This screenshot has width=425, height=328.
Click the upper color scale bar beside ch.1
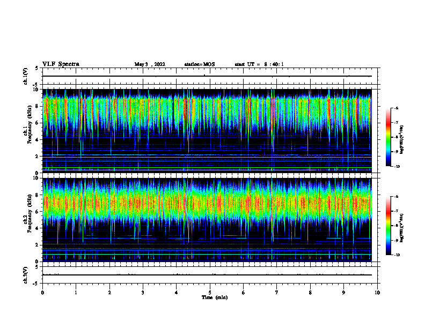coord(389,137)
